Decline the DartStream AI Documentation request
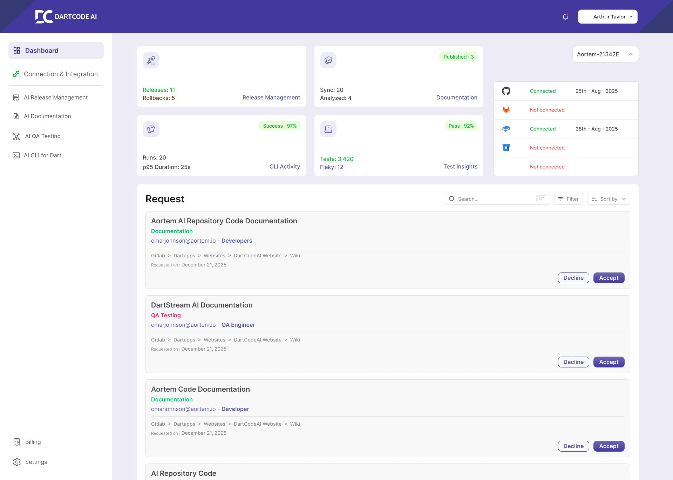Screen dimensions: 673x480 [x=573, y=362]
